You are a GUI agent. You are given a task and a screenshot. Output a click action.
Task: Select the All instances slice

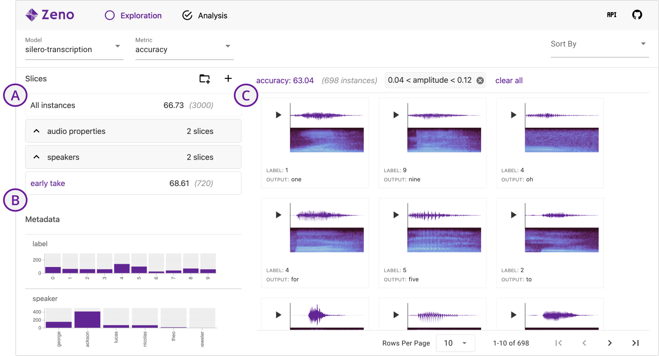(x=133, y=105)
